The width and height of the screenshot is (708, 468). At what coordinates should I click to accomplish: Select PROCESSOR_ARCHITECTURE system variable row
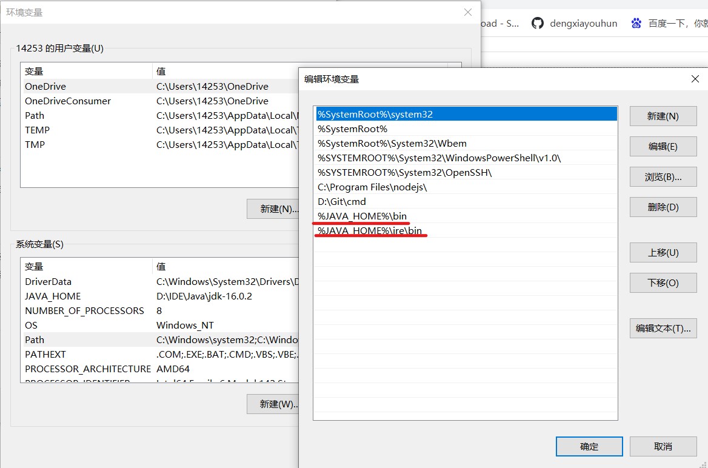160,369
